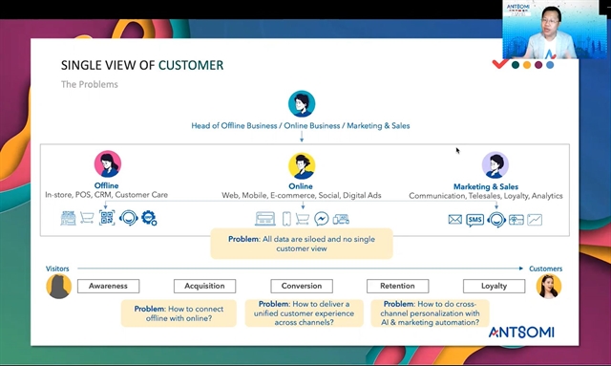Image resolution: width=611 pixels, height=366 pixels.
Task: Click the Conversion stage box
Action: 302,286
